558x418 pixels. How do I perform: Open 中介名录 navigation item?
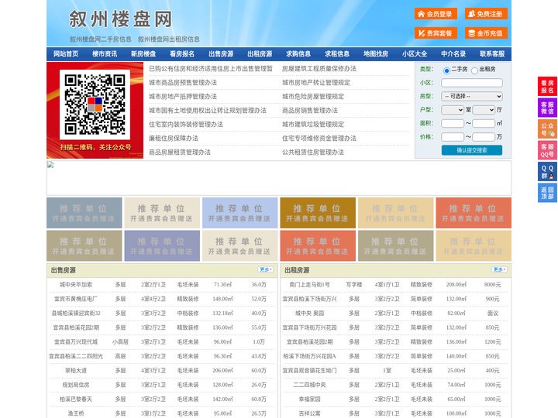pyautogui.click(x=453, y=54)
